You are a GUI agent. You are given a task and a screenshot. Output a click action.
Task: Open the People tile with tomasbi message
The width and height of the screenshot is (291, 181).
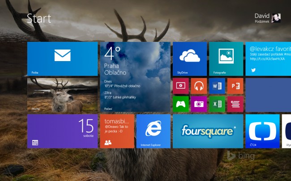pyautogui.click(x=117, y=131)
